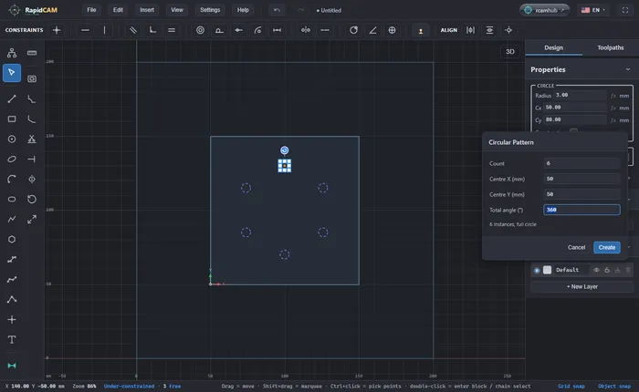639x392 pixels.
Task: Apply horizontal constraint
Action: pyautogui.click(x=85, y=30)
